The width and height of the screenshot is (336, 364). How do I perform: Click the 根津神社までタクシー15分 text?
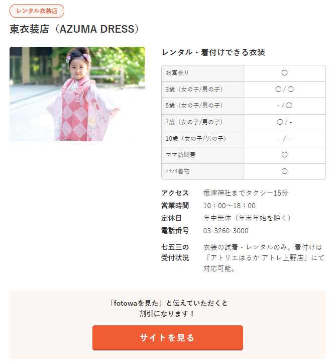246,193
